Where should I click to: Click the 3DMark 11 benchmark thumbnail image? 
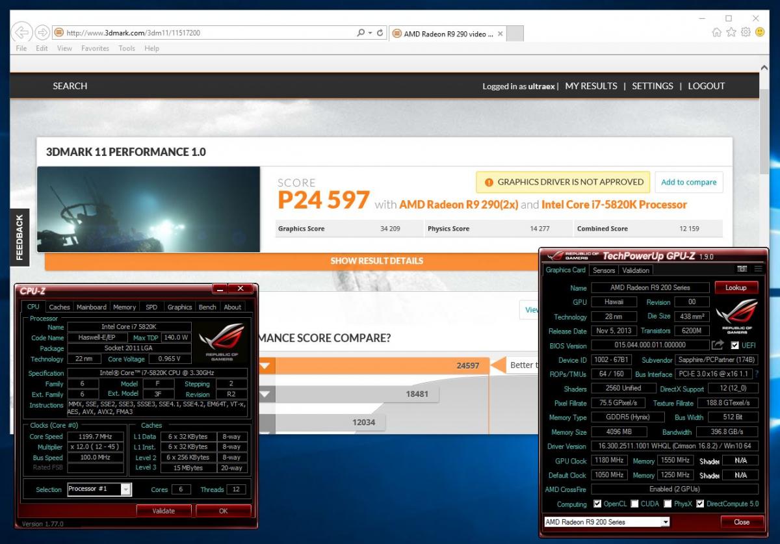[149, 209]
